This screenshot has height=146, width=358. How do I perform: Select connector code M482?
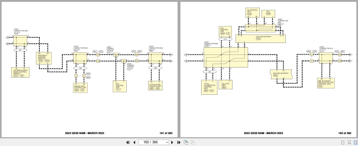pyautogui.click(x=276, y=75)
